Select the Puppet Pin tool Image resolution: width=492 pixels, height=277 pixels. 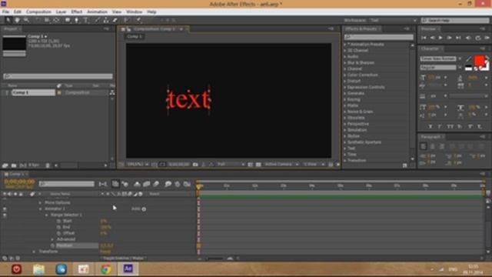pos(138,20)
